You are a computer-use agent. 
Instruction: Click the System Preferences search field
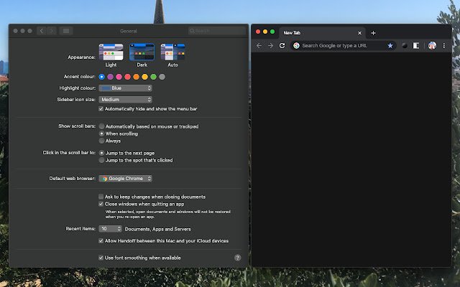pyautogui.click(x=217, y=31)
